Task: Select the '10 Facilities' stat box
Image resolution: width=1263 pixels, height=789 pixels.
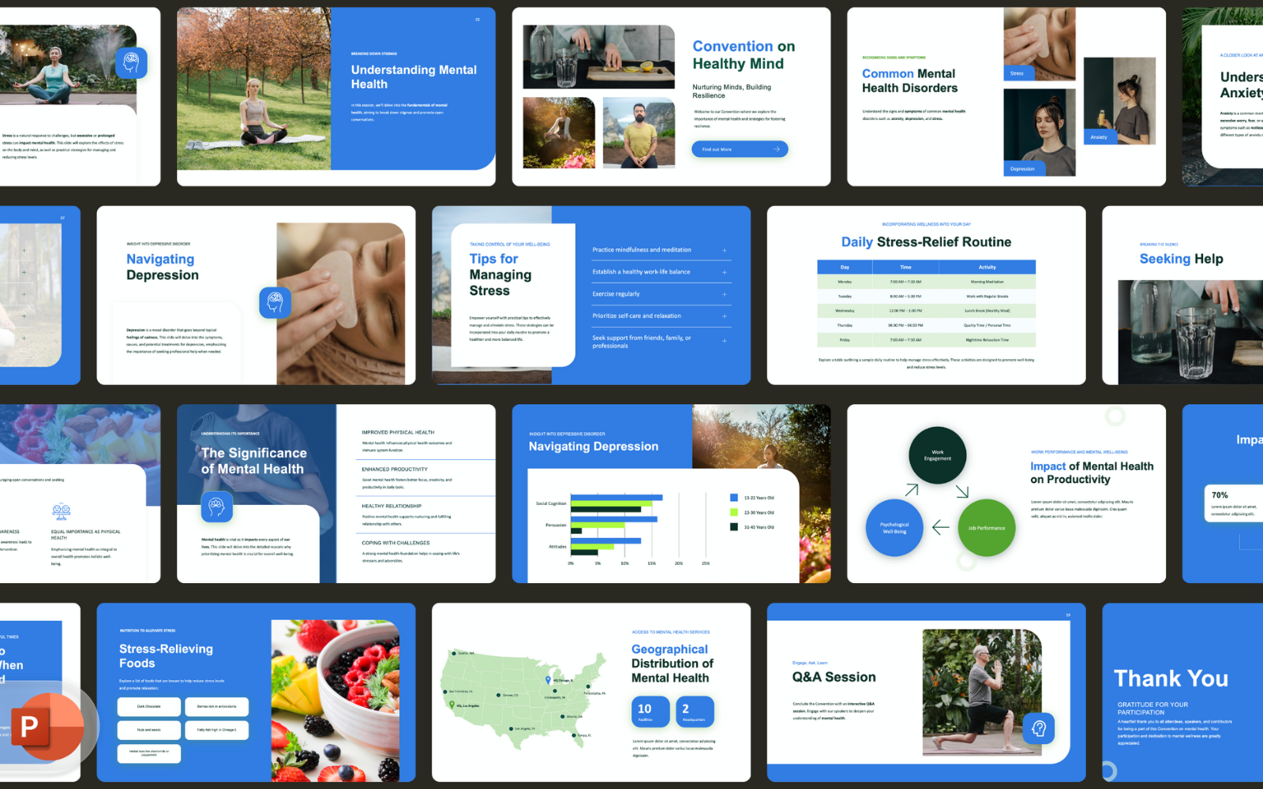Action: click(650, 711)
